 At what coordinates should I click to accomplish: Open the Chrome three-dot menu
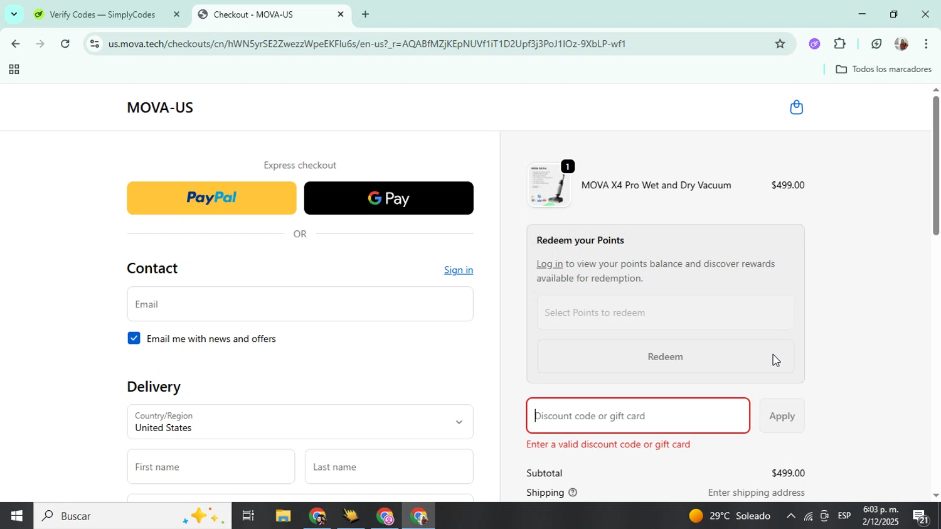click(x=926, y=44)
